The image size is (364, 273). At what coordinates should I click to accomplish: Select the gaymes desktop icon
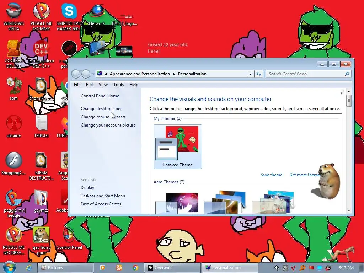coord(41,201)
